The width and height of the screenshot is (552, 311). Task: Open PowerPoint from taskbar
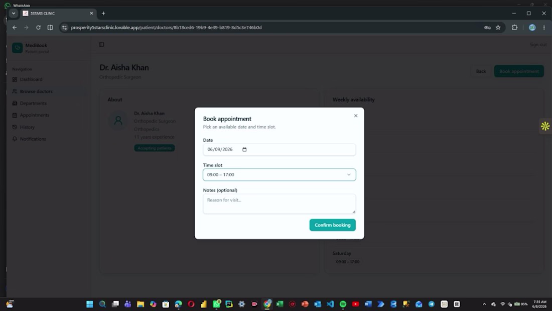[x=305, y=304]
